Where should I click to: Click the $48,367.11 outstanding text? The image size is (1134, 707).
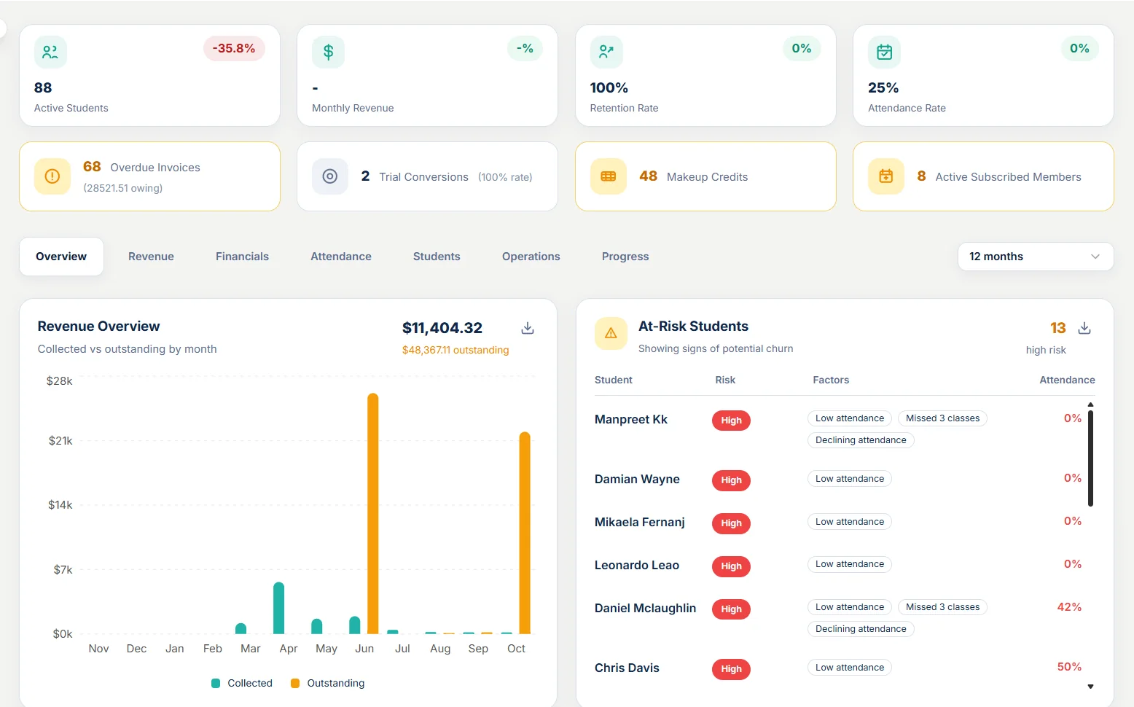pyautogui.click(x=455, y=351)
